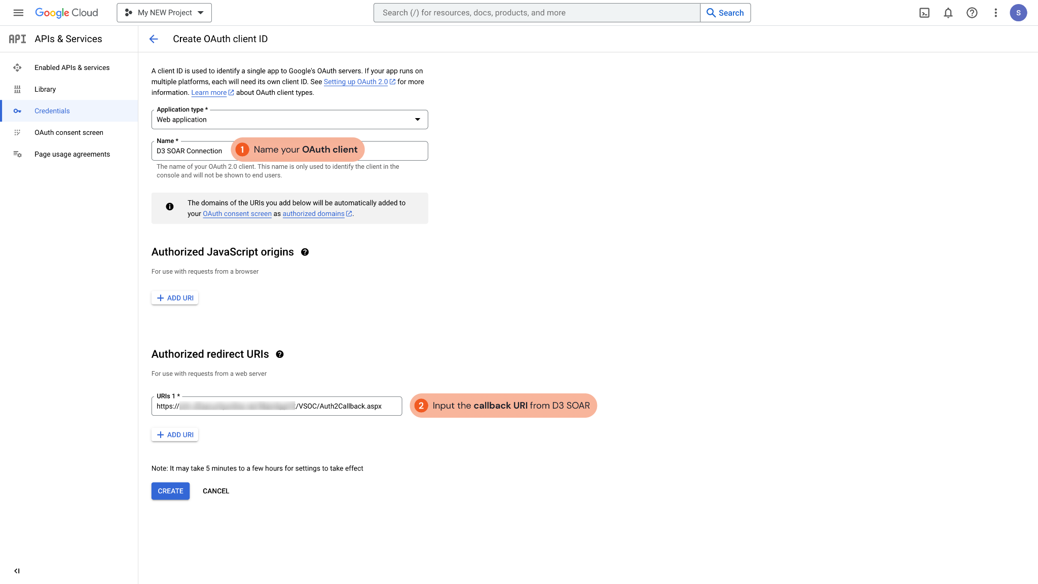Click the help icon beside Authorized redirect URIs

(279, 354)
